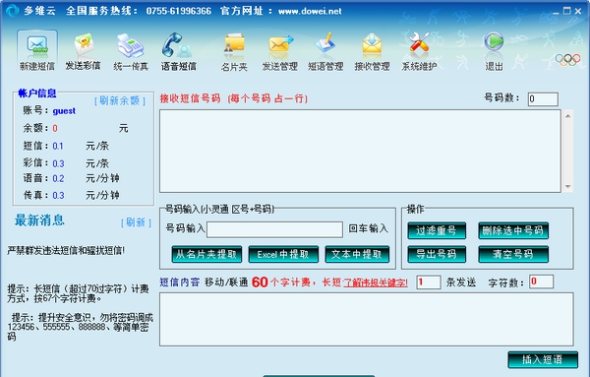This screenshot has height=377, width=590.
Task: Open the 发送彩信 MMS sending tool
Action: pyautogui.click(x=84, y=51)
